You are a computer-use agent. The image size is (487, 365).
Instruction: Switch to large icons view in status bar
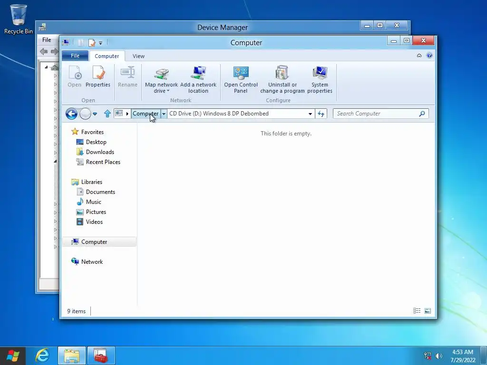(428, 311)
